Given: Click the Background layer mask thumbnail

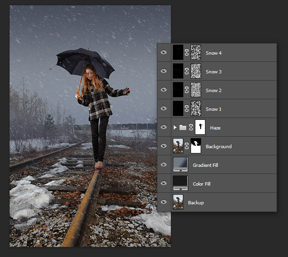Looking at the screenshot, I should [196, 146].
